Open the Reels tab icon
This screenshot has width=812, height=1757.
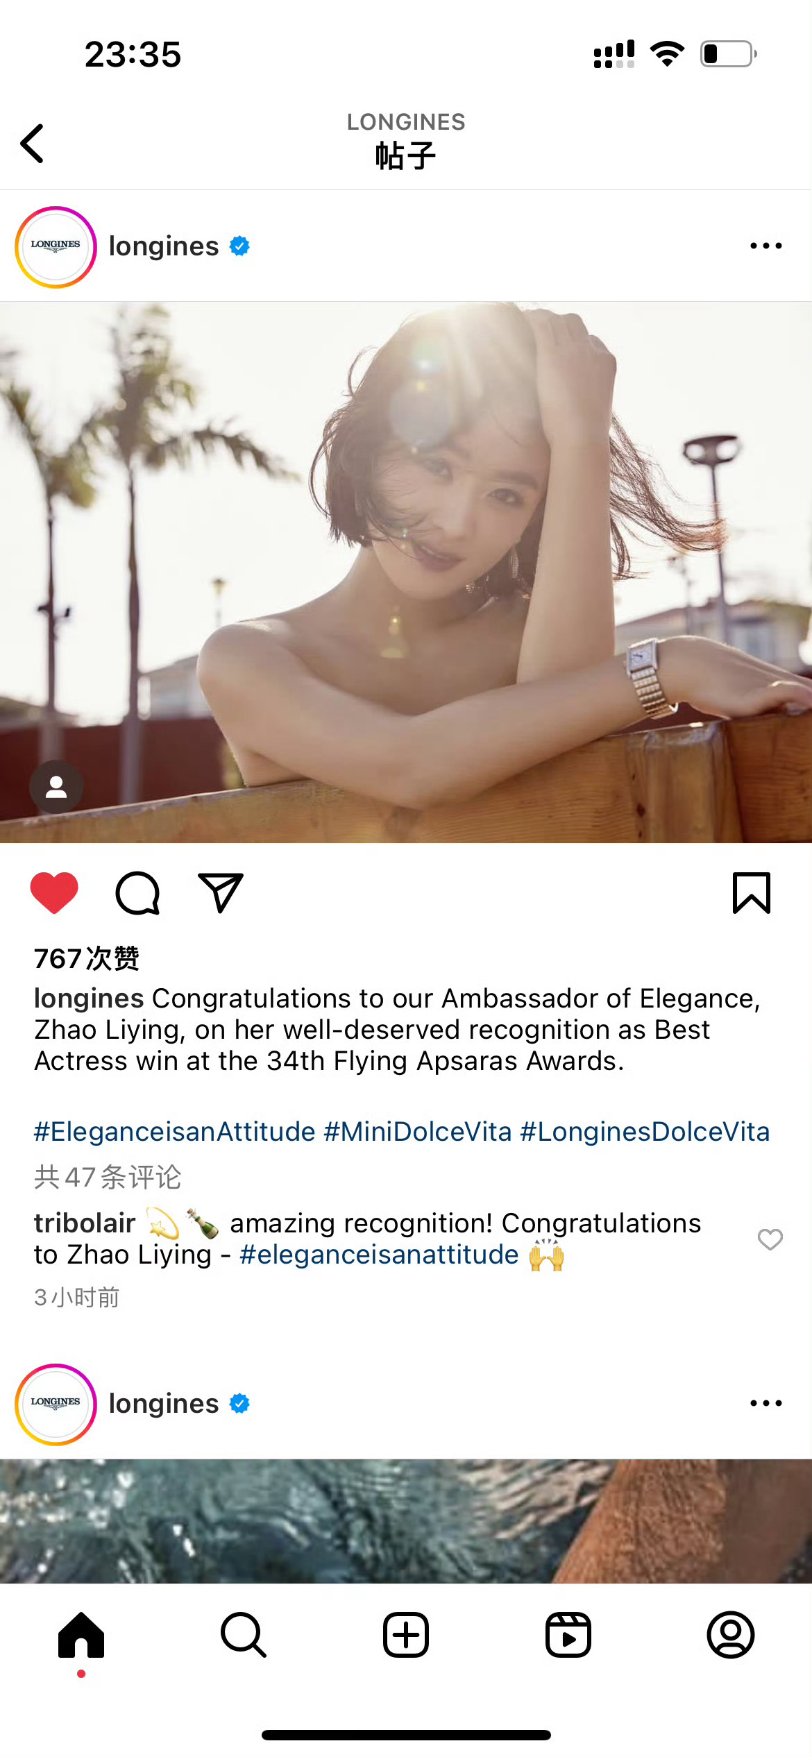point(568,1635)
